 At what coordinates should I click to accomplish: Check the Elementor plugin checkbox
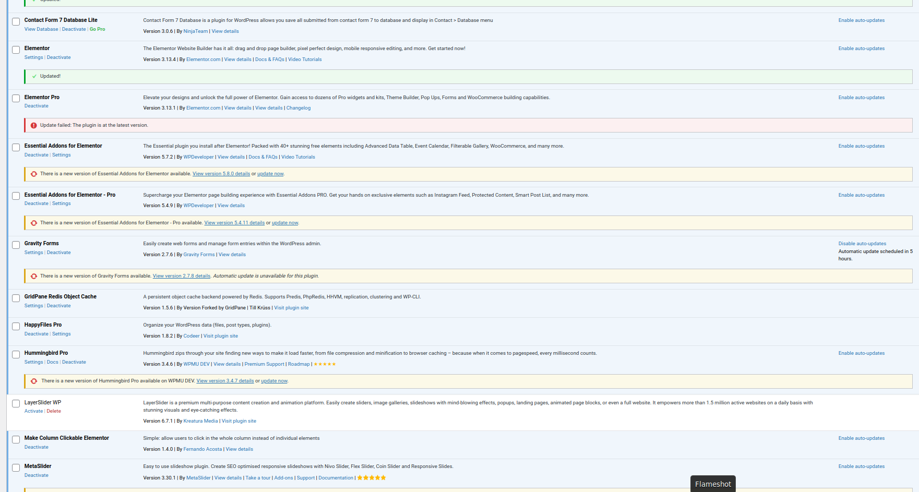point(16,50)
